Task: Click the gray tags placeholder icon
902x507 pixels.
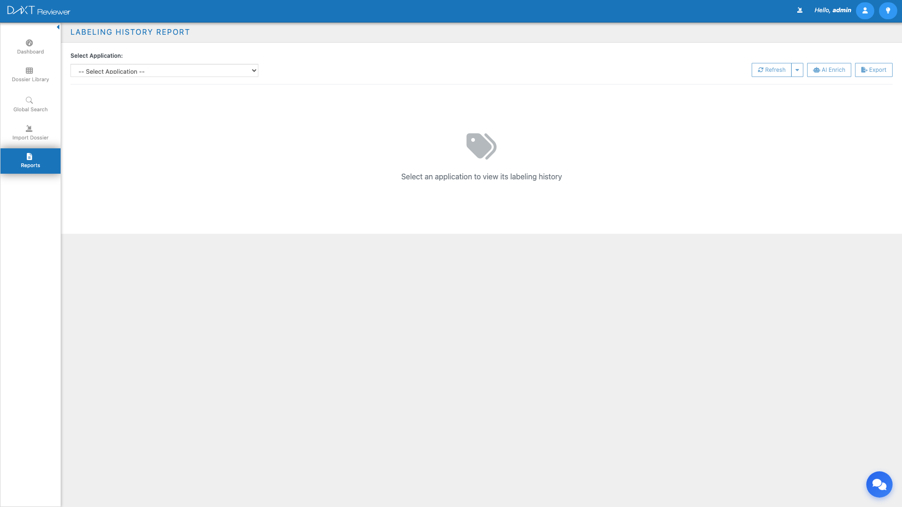Action: pos(481,146)
